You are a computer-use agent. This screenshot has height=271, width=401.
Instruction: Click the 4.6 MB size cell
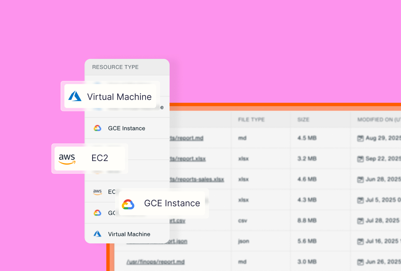point(307,179)
